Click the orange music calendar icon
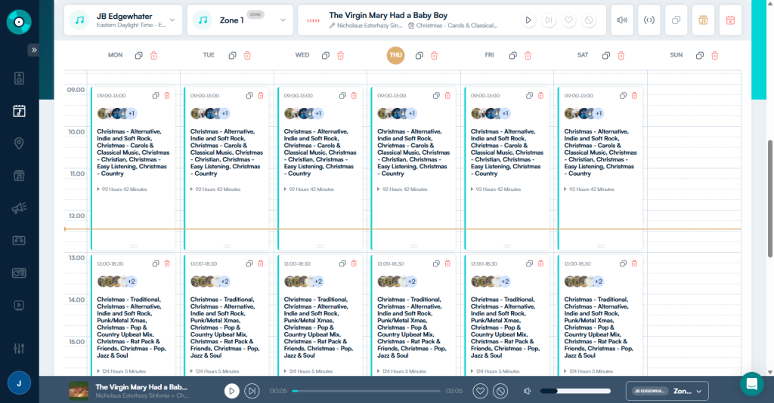This screenshot has width=774, height=403. point(704,20)
